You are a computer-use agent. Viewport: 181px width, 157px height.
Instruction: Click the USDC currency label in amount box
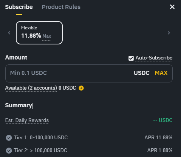click(142, 73)
